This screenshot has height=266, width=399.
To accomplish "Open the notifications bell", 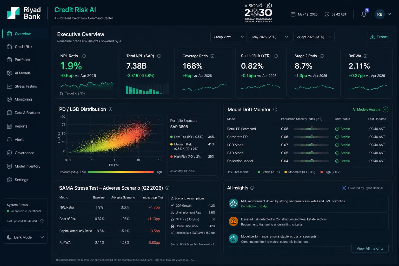I will 364,14.
